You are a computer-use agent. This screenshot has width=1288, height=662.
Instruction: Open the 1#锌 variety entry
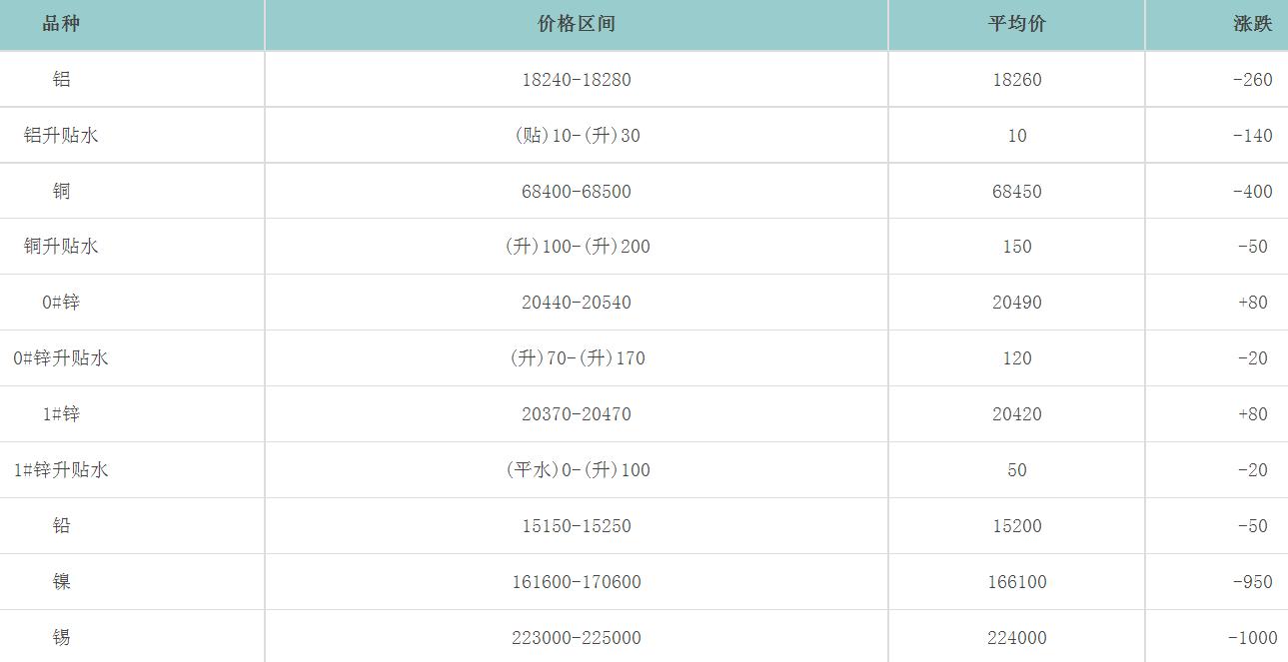click(61, 414)
